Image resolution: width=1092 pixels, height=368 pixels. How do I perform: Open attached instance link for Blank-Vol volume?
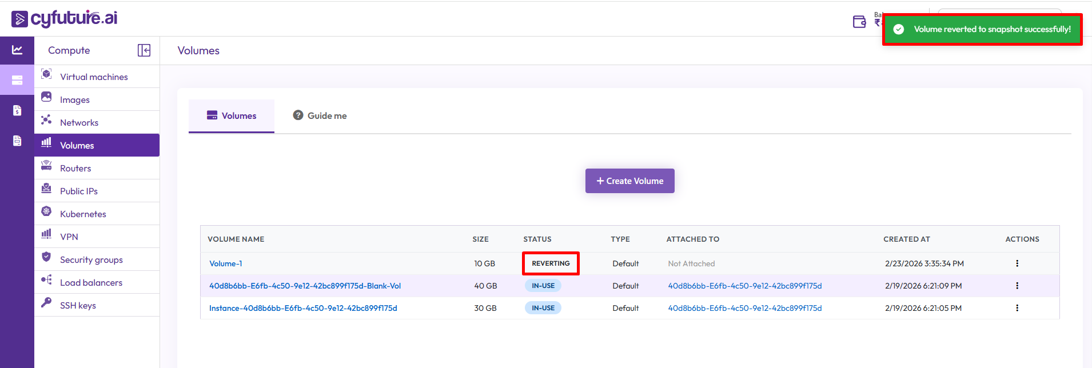(744, 286)
